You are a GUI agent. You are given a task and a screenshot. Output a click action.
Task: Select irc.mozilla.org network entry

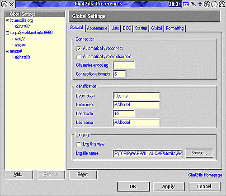(x=21, y=20)
